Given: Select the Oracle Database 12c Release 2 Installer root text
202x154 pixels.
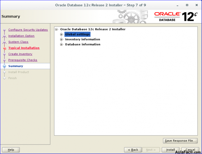Looking at the screenshot, I should point(93,29).
